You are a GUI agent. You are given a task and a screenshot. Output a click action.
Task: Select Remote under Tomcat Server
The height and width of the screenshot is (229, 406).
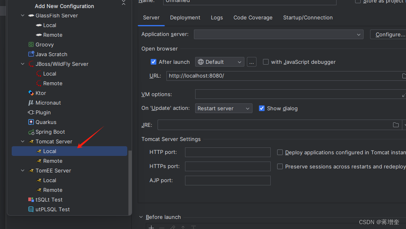(53, 161)
